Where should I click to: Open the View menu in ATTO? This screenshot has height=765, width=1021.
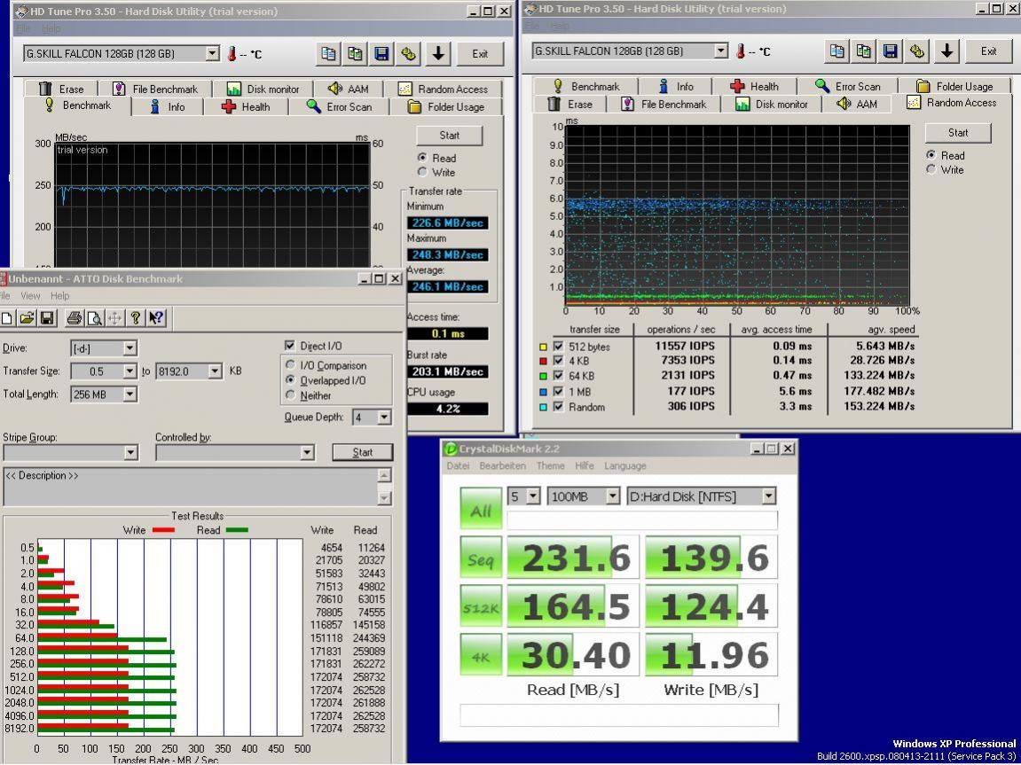(31, 296)
